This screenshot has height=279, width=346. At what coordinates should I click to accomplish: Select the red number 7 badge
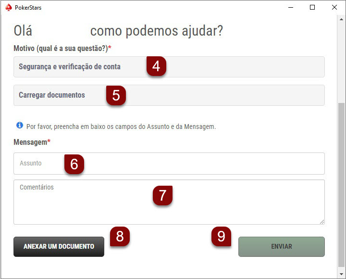pyautogui.click(x=162, y=195)
